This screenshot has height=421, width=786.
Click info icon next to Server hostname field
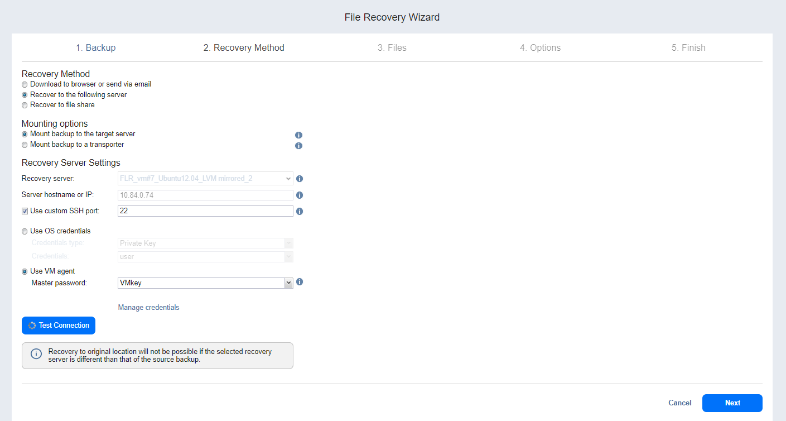(x=300, y=195)
